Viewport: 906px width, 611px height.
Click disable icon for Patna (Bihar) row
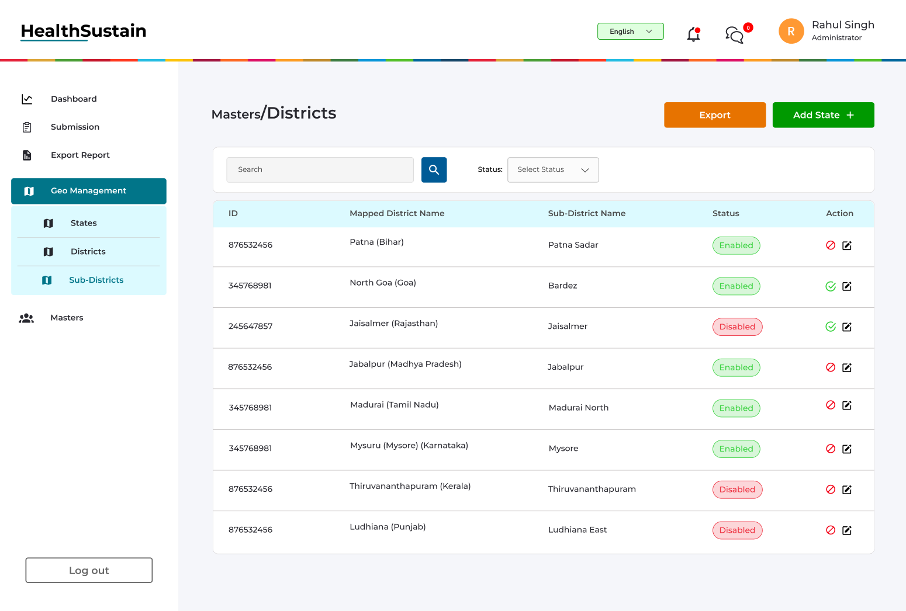pyautogui.click(x=831, y=245)
